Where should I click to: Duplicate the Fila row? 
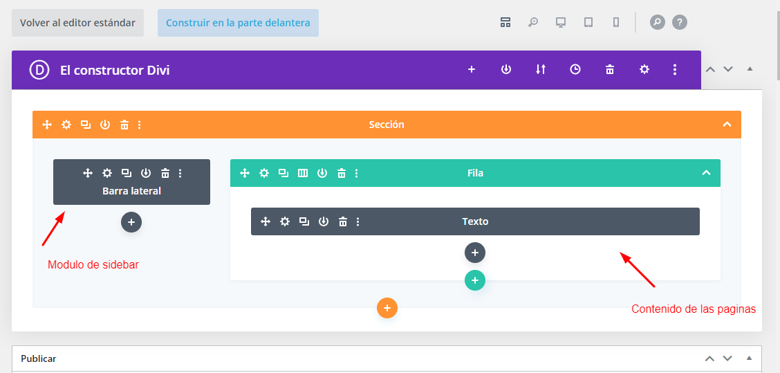[283, 173]
